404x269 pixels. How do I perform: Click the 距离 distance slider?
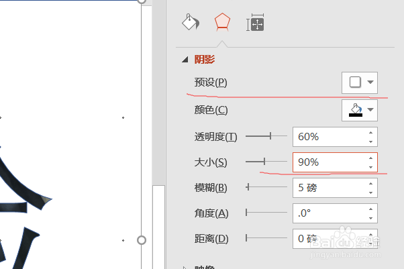point(266,238)
